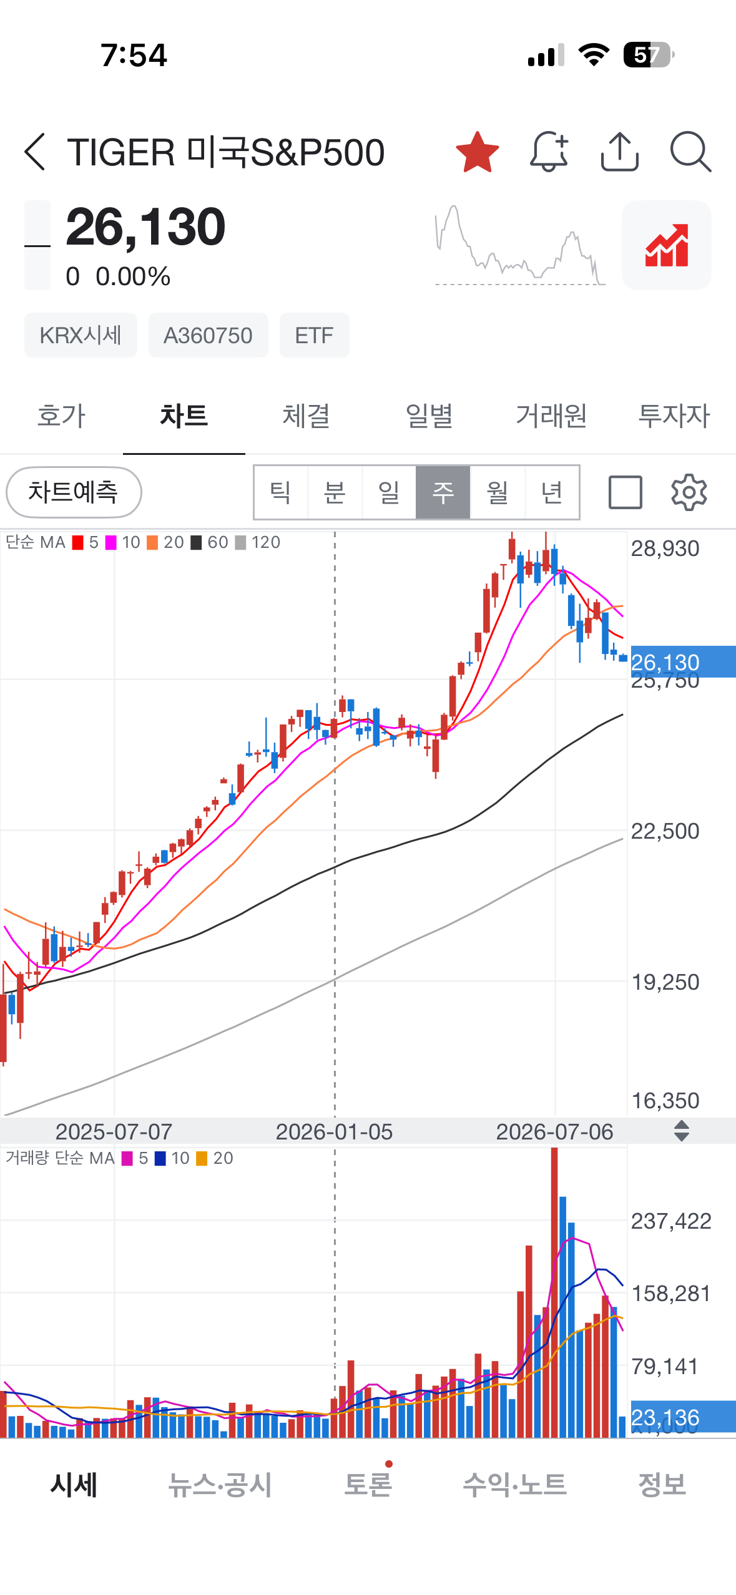Screen dimensions: 736x1595
Task: Tap the 19,250 axis price label
Action: click(665, 982)
